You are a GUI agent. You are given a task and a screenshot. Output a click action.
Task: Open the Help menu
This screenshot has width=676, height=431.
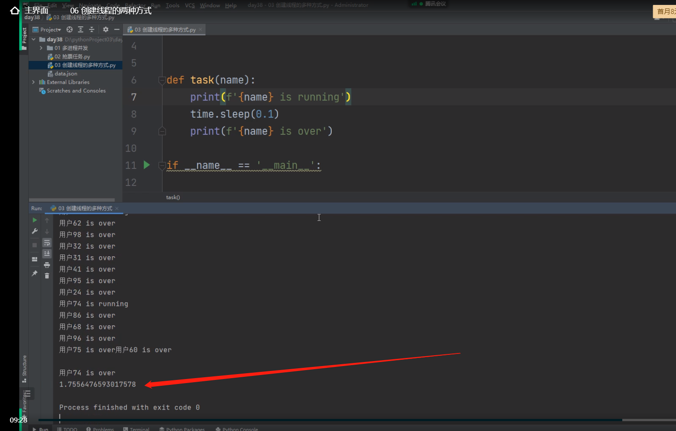pyautogui.click(x=231, y=5)
